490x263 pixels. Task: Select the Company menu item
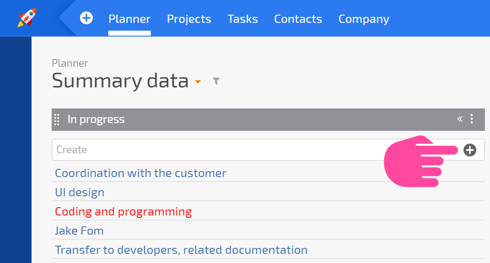(x=364, y=19)
